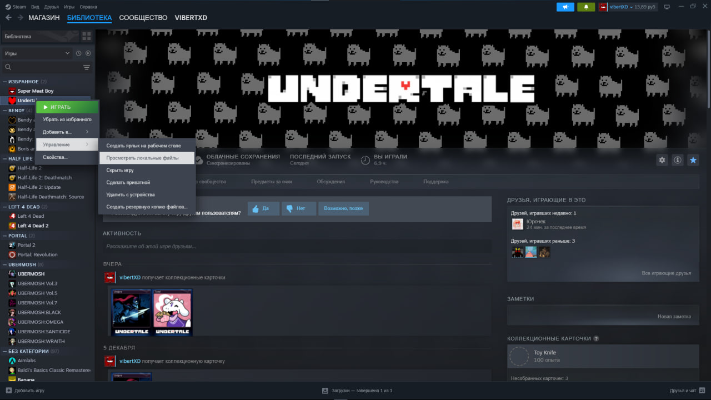Collapse the ИЗБРАННОЕ category
Viewport: 711px width, 400px height.
click(4, 82)
